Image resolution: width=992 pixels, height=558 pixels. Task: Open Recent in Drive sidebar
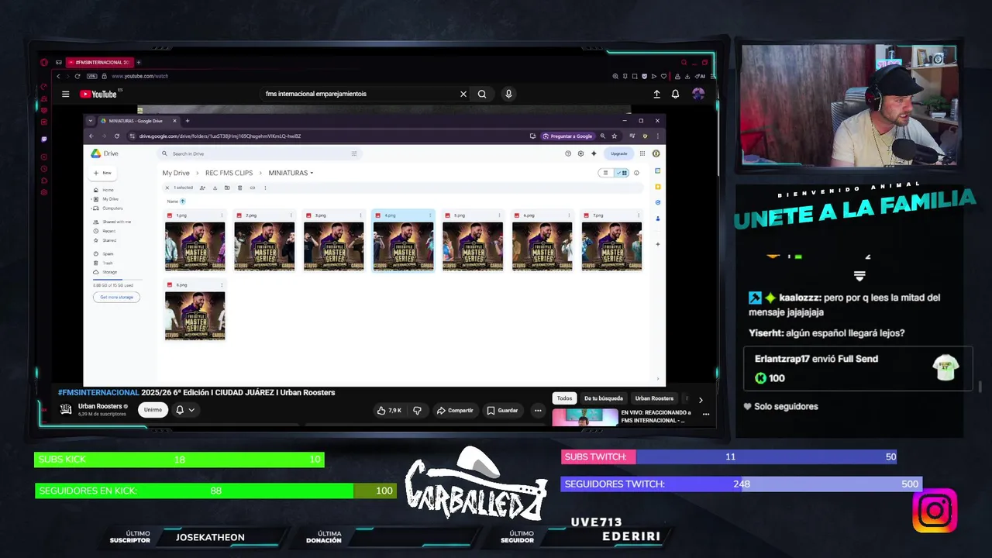pos(108,231)
